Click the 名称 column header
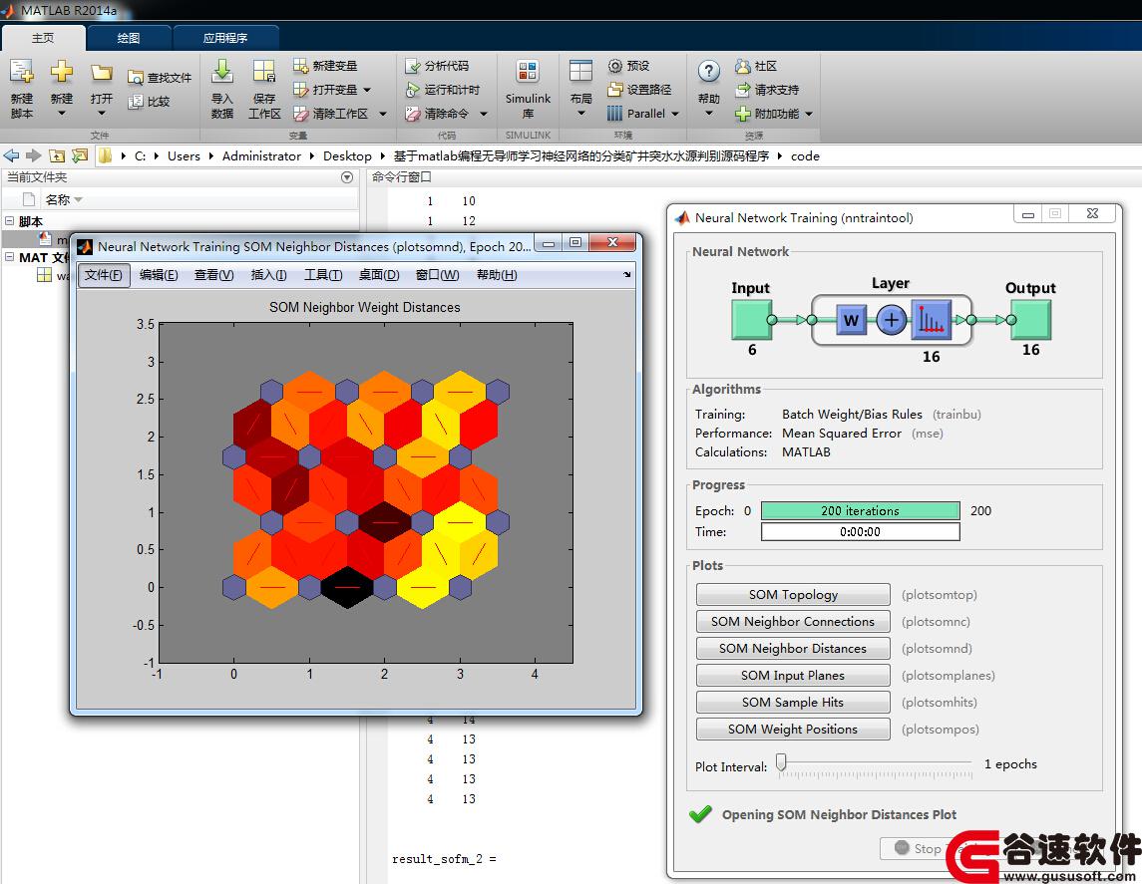 coord(58,199)
